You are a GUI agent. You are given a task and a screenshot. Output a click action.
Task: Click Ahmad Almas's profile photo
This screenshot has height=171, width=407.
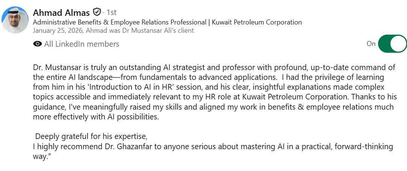click(15, 20)
